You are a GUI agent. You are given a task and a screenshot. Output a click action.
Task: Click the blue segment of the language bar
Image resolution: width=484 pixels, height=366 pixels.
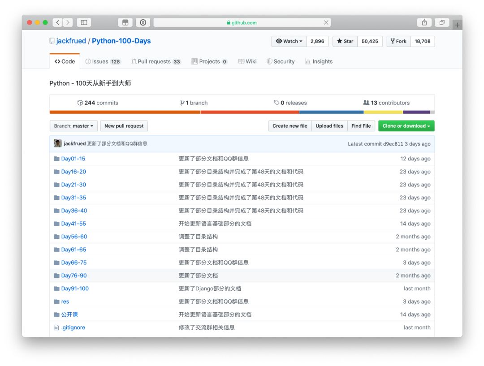pos(331,112)
